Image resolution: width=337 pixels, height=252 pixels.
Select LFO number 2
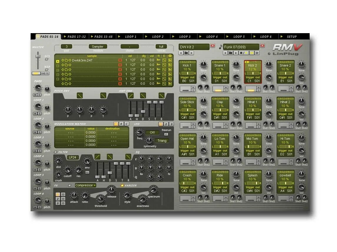pos(166,124)
